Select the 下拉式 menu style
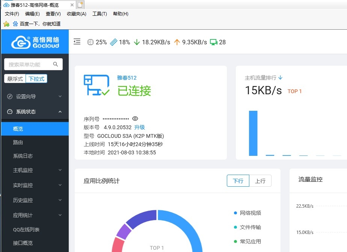 click(x=36, y=79)
